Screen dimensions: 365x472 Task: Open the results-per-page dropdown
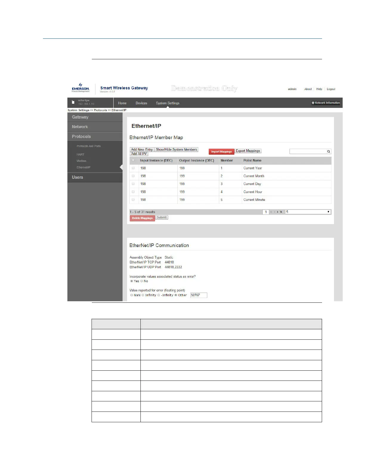coord(308,212)
